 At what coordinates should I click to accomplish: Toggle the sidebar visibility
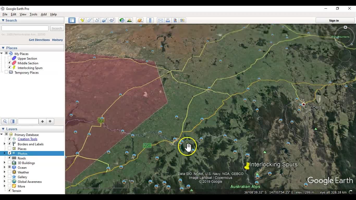point(72,20)
